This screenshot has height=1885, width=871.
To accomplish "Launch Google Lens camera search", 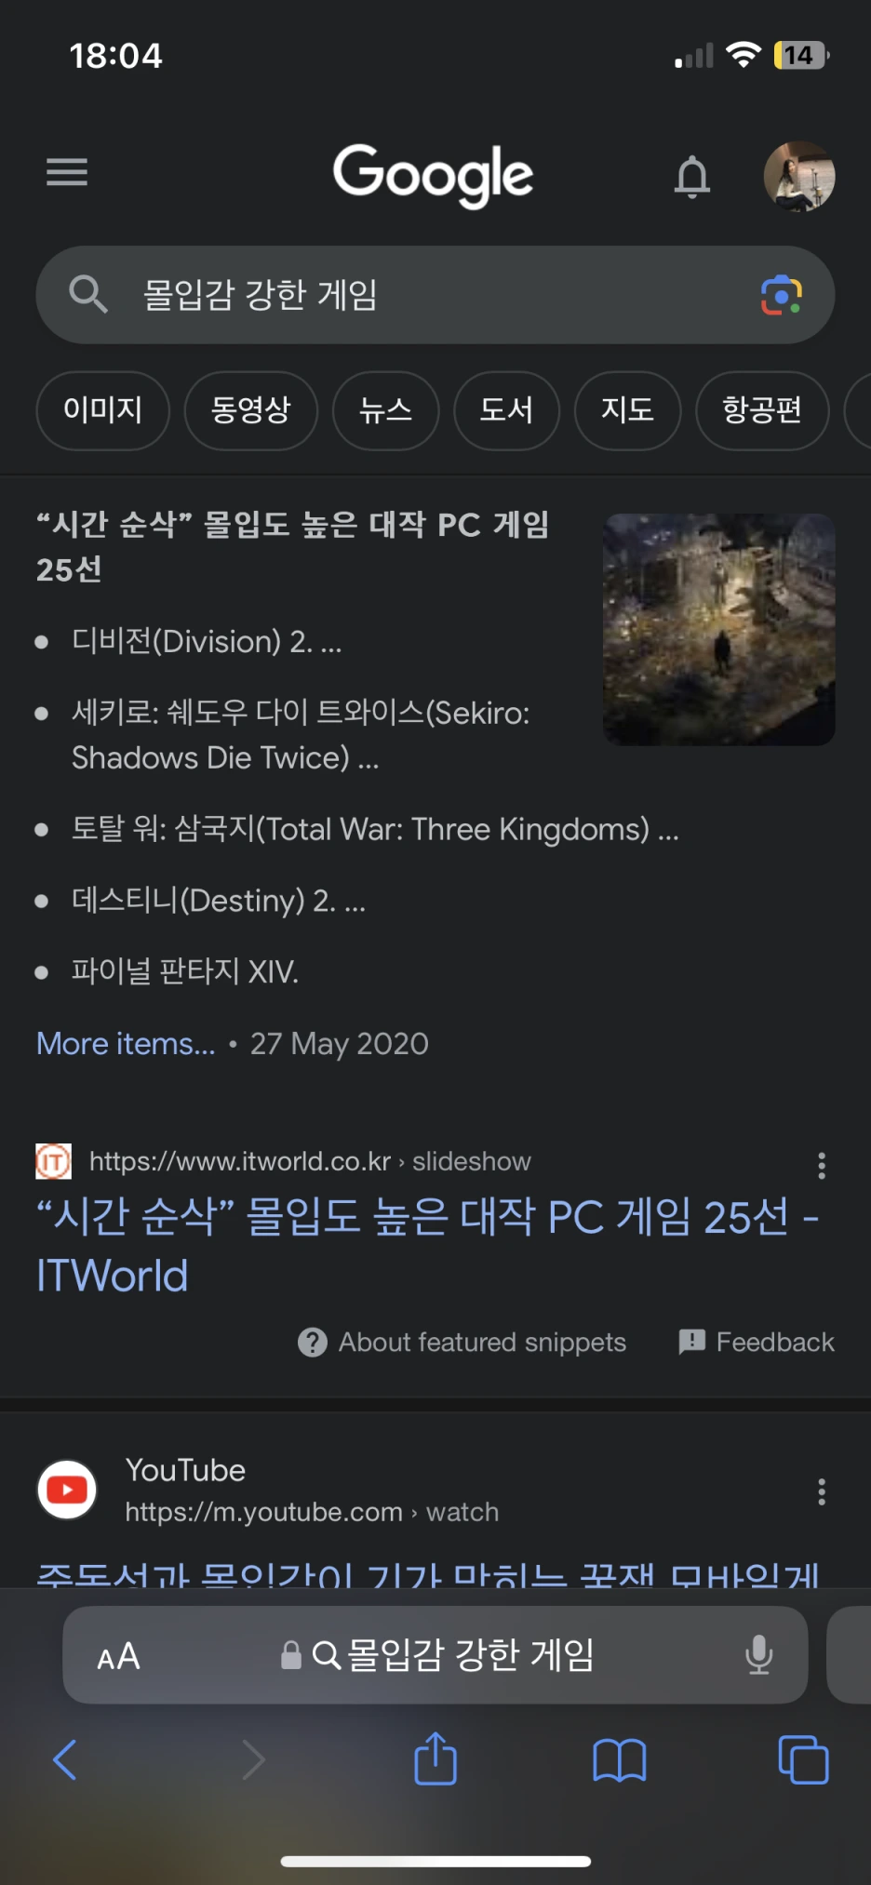I will 782,295.
